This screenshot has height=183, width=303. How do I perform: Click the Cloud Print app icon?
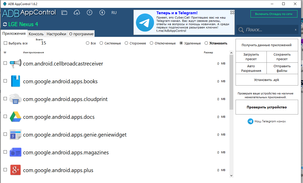click(x=15, y=99)
